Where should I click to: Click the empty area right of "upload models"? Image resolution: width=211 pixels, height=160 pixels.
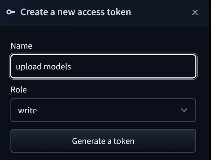(x=133, y=67)
